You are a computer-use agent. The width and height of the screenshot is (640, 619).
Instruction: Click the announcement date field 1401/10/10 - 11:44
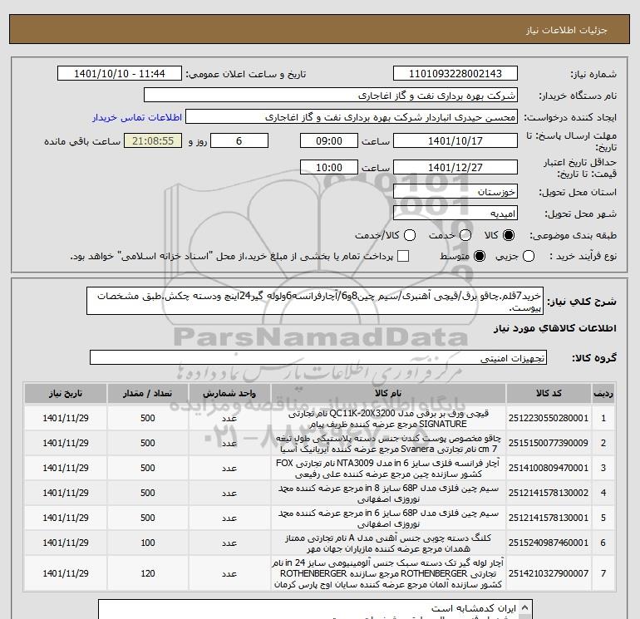(x=119, y=74)
